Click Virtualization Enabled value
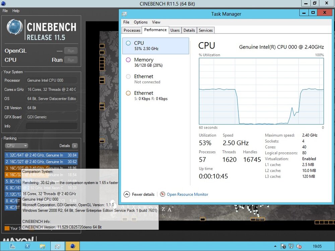This screenshot has height=251, width=335. point(309,159)
